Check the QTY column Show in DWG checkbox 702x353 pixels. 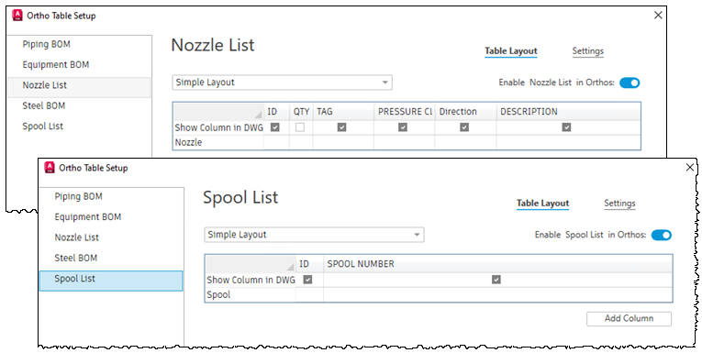click(x=300, y=127)
